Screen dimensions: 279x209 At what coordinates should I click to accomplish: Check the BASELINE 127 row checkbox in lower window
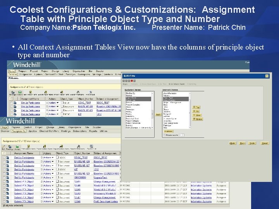coord(4,166)
